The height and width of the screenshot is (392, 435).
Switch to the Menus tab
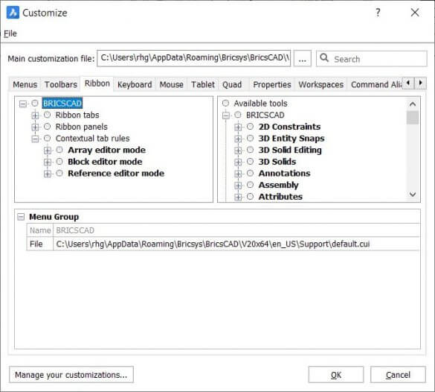[25, 84]
